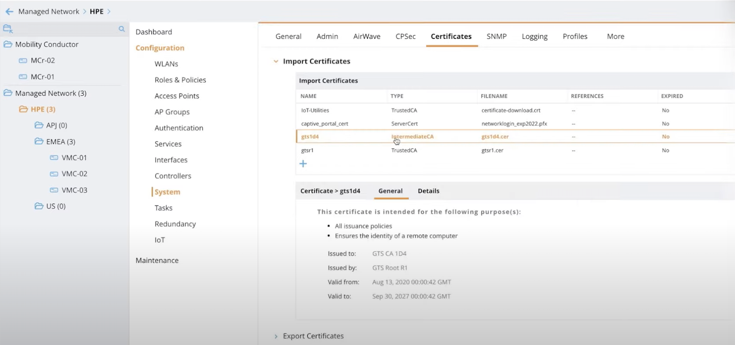Open AP Groups configuration
This screenshot has height=345, width=735.
172,112
